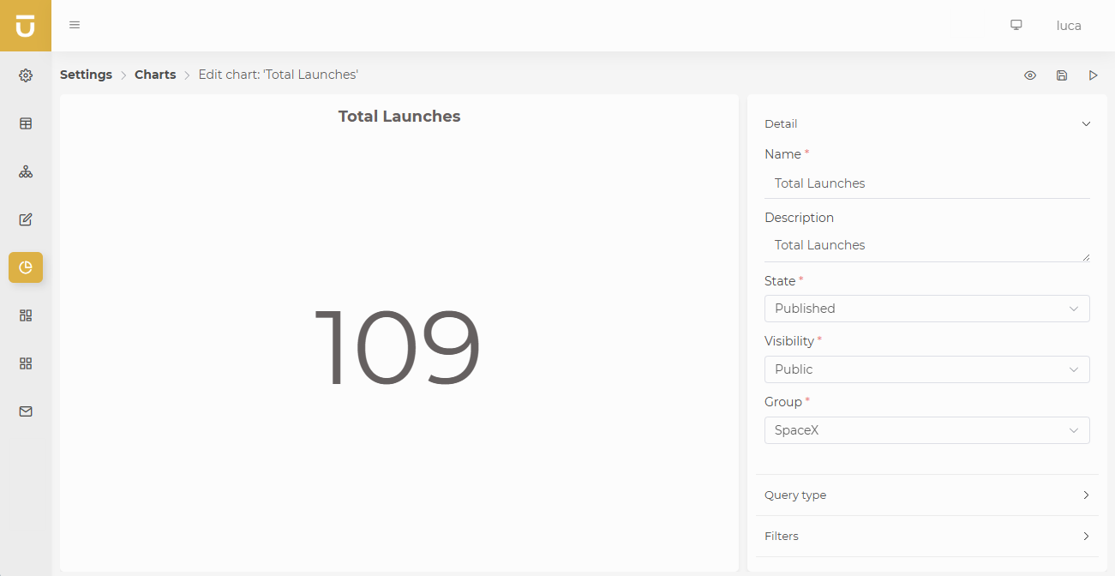Open the Visibility dropdown showing Public
Image resolution: width=1115 pixels, height=576 pixels.
pos(926,369)
